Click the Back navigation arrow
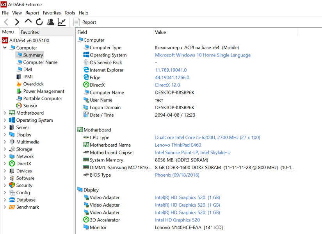This screenshot has width=322, height=234. point(6,22)
